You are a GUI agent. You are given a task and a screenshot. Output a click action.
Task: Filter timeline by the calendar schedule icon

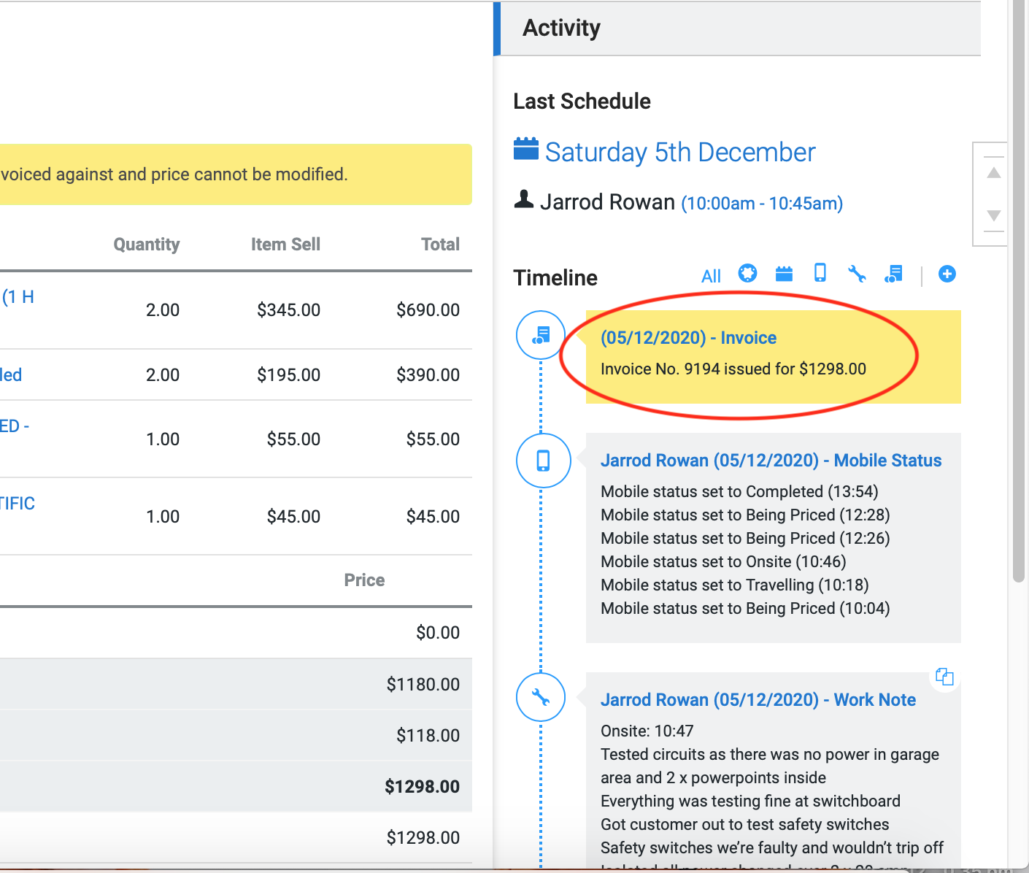[x=784, y=274]
